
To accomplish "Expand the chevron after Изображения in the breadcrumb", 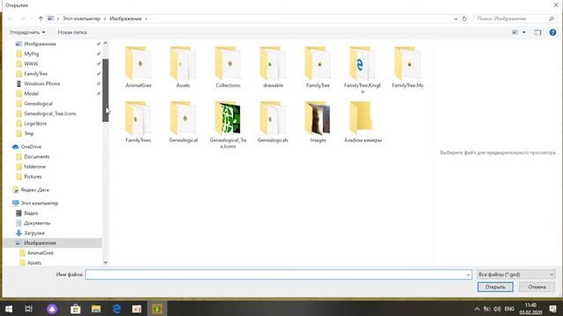I will click(x=146, y=18).
